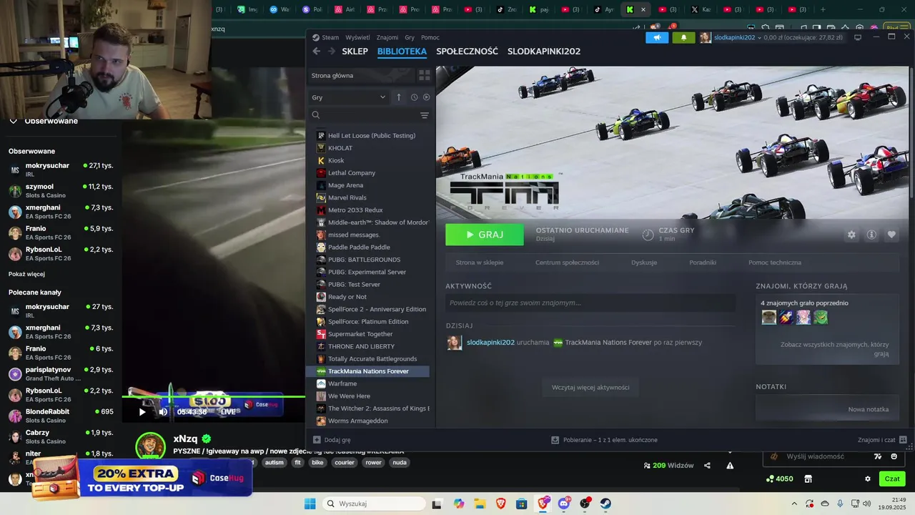Open emote picker in Kick chat box

[894, 456]
